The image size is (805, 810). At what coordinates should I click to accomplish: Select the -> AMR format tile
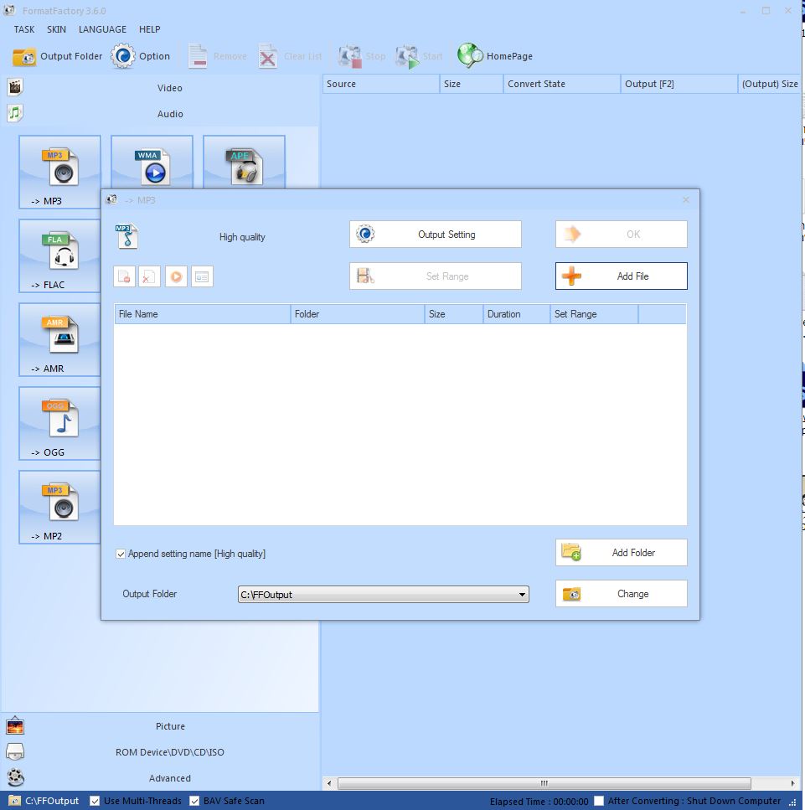coord(60,339)
